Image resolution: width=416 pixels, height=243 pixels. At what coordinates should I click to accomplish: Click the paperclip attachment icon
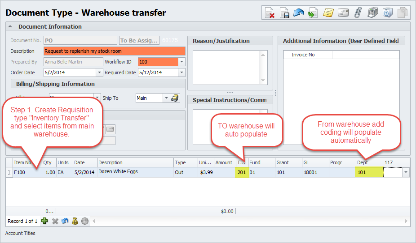[x=358, y=13]
